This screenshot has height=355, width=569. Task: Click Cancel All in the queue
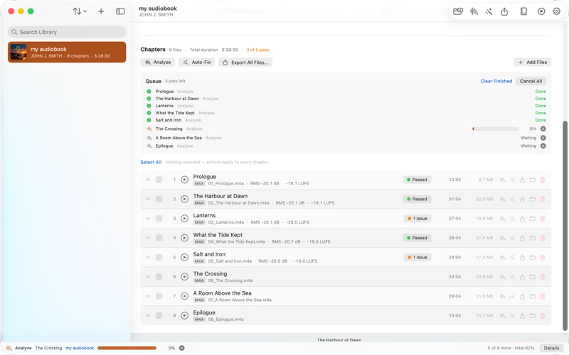point(531,81)
